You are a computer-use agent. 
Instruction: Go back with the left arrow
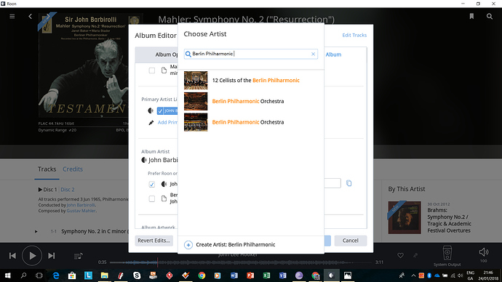(30, 16)
